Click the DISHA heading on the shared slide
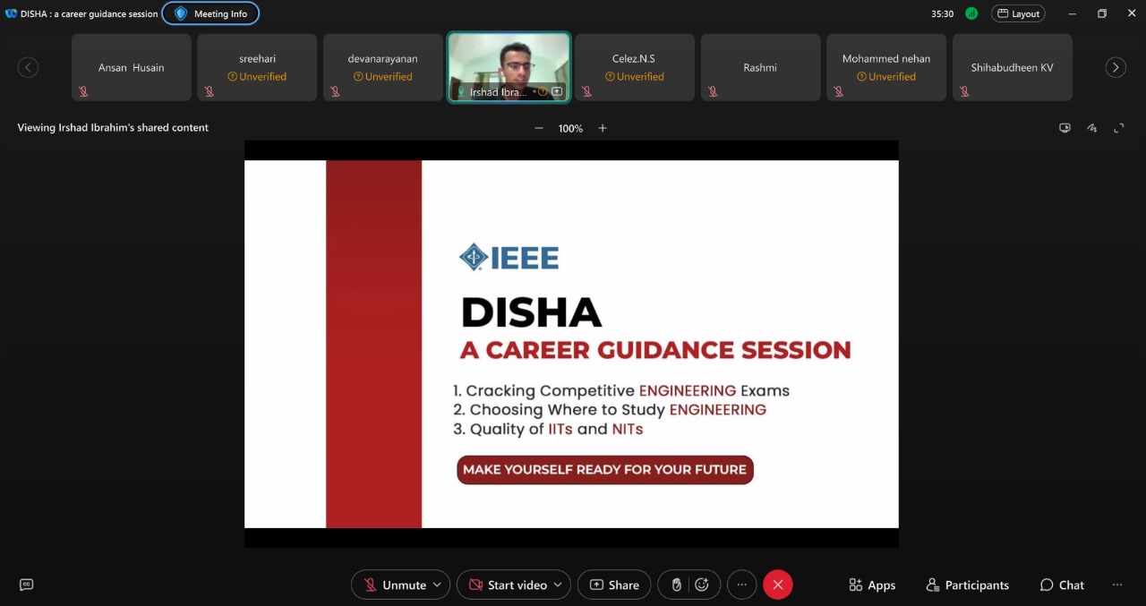Screen dimensions: 1146x606 click(531, 312)
